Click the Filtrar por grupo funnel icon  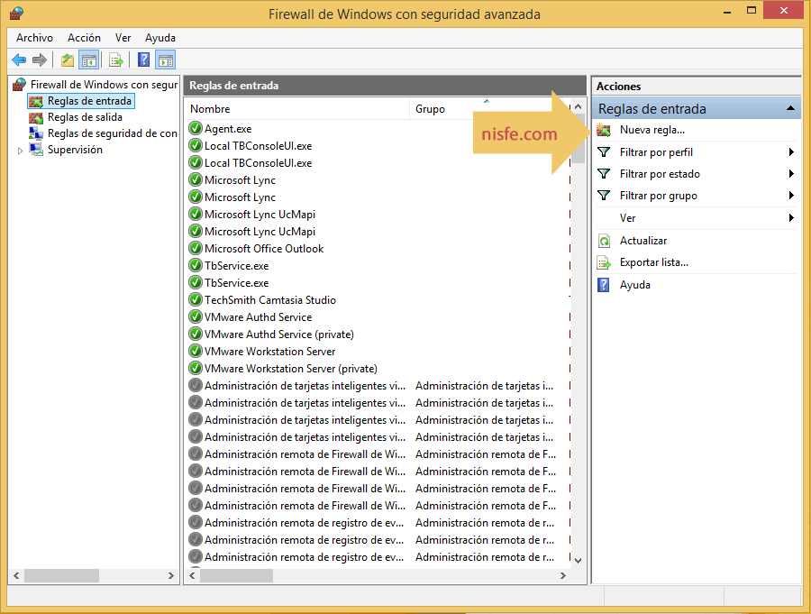point(604,196)
